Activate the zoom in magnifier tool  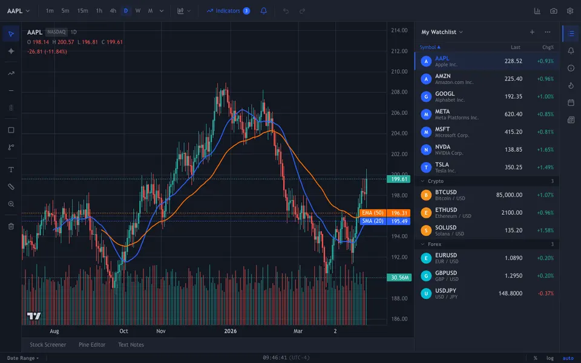11,204
